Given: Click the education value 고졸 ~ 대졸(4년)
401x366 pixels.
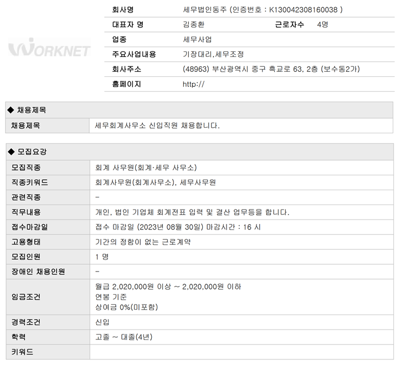Looking at the screenshot, I should point(124,337).
